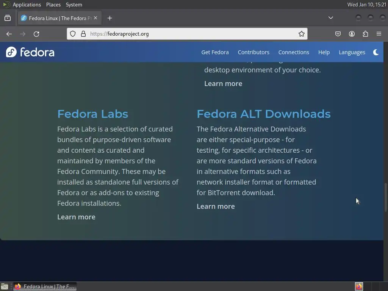Open the extensions puzzle icon

click(x=365, y=34)
